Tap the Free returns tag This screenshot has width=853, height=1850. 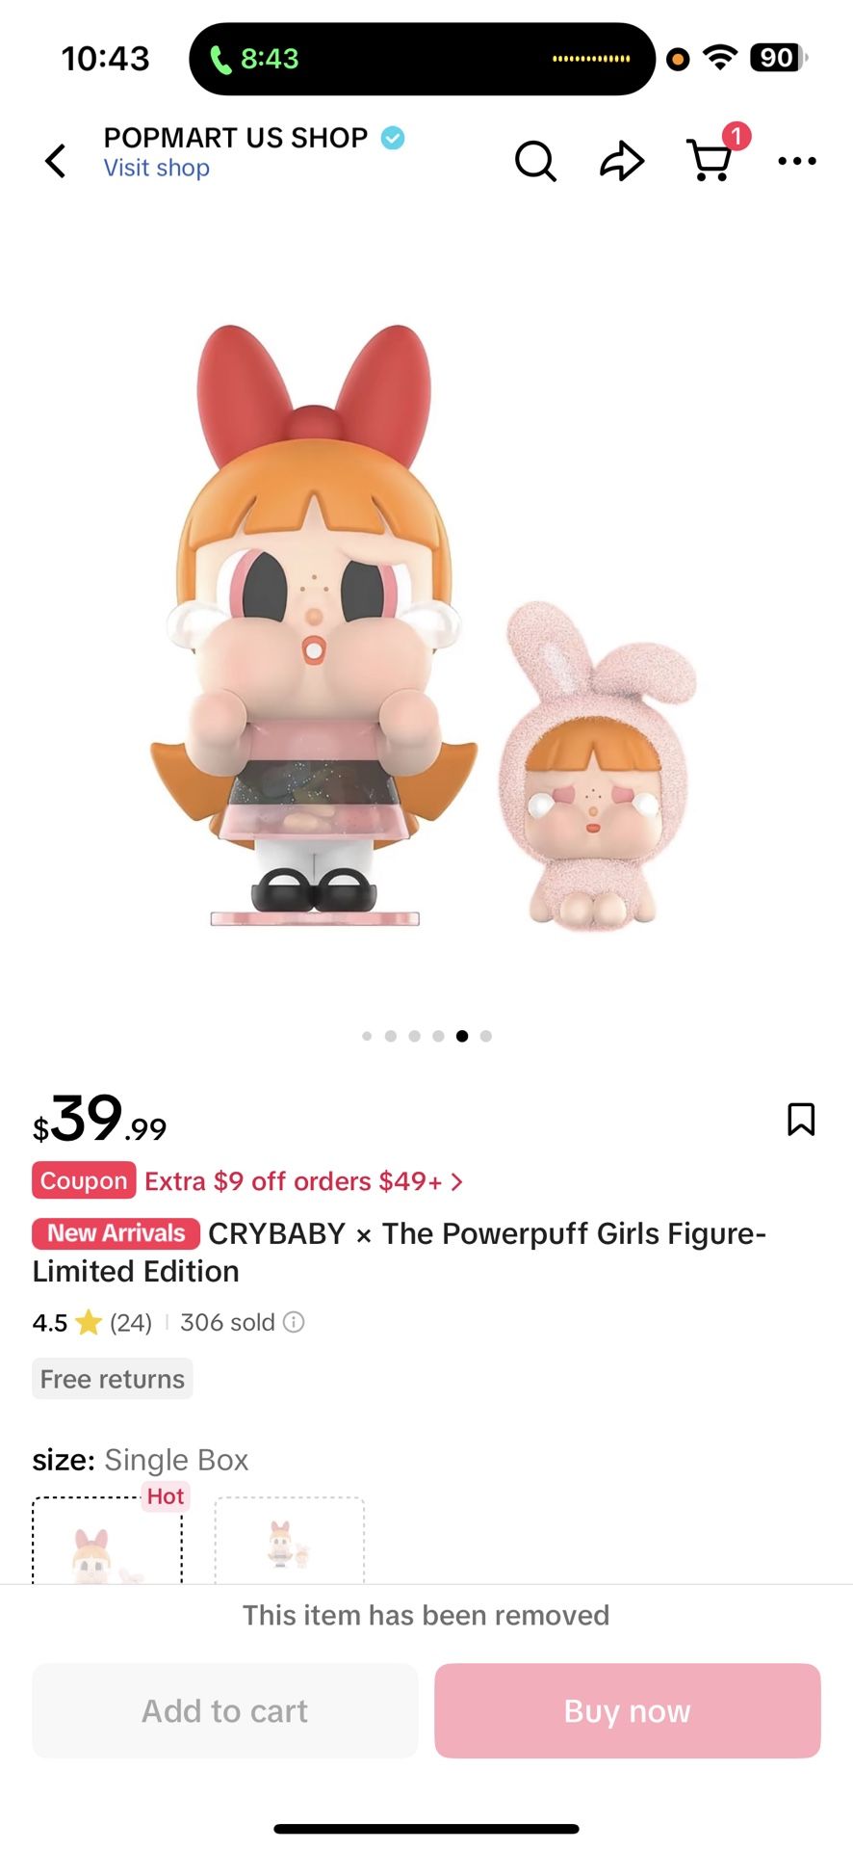[x=113, y=1379]
